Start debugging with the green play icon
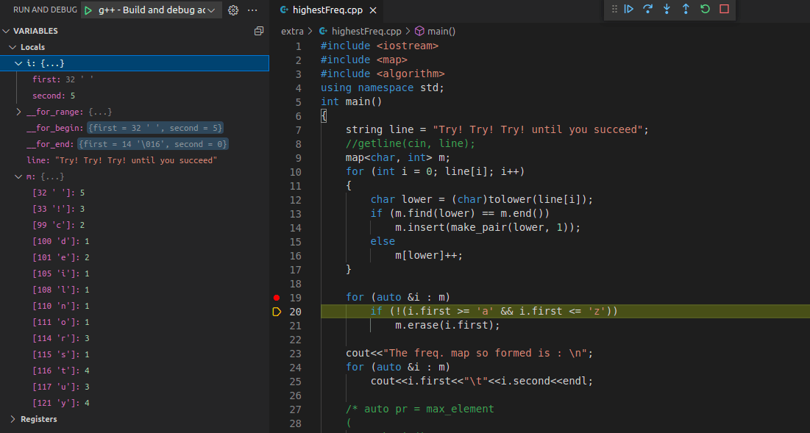This screenshot has height=433, width=810. click(x=88, y=10)
